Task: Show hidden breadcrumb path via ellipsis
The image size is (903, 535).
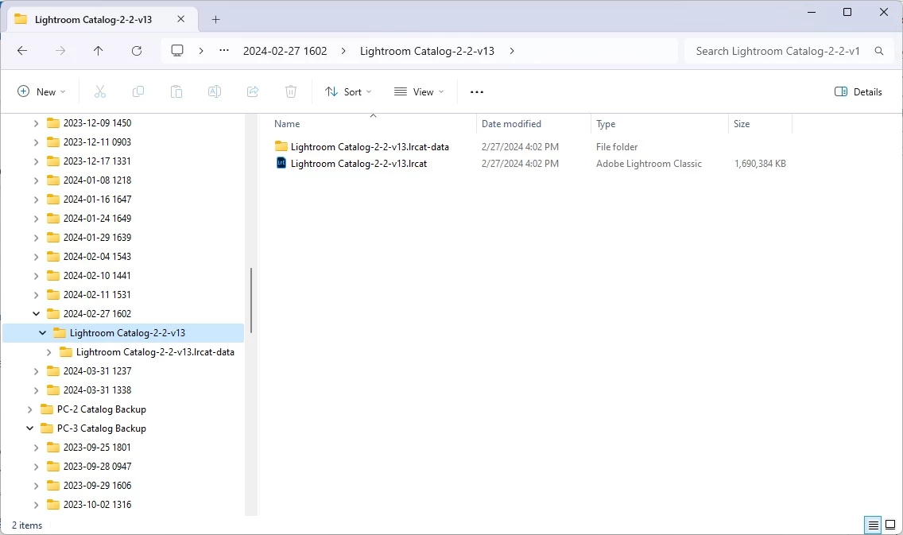Action: click(x=224, y=51)
